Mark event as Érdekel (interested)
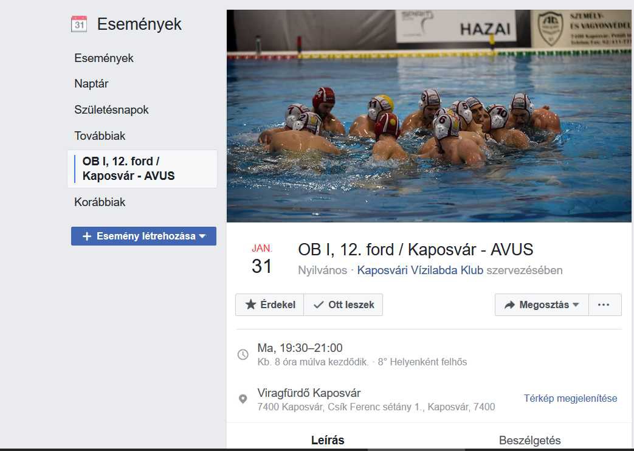 point(270,305)
